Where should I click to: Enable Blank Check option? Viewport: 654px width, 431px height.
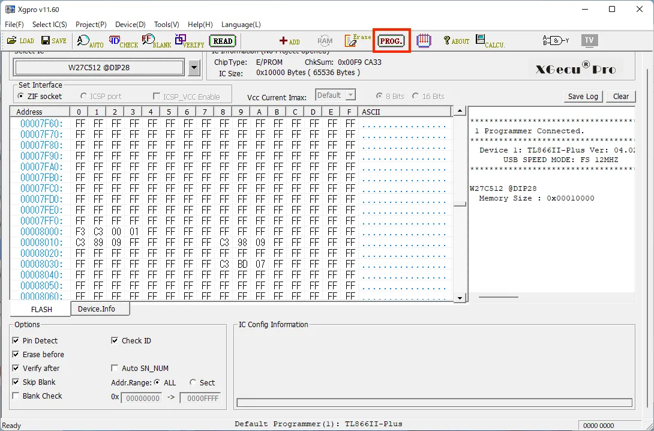point(16,396)
